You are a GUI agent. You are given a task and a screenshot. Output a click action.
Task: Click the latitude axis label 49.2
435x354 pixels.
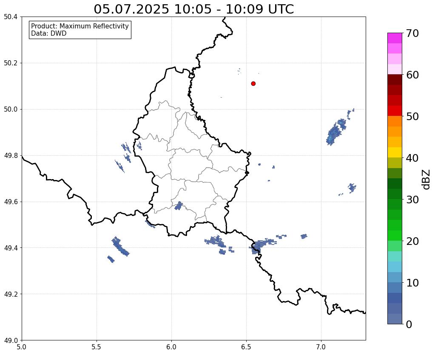11,294
